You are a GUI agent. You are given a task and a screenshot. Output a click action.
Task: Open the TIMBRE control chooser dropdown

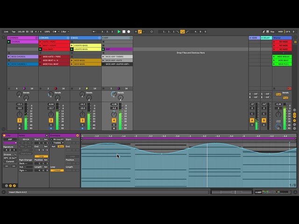[x=57, y=143]
